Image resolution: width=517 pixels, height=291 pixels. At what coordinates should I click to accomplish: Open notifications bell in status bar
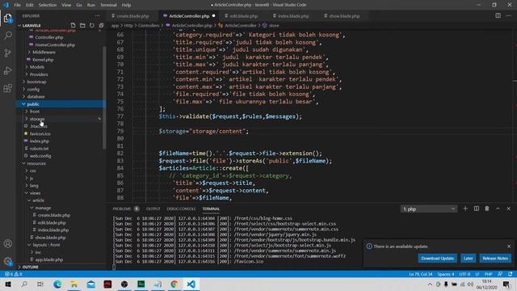click(510, 274)
